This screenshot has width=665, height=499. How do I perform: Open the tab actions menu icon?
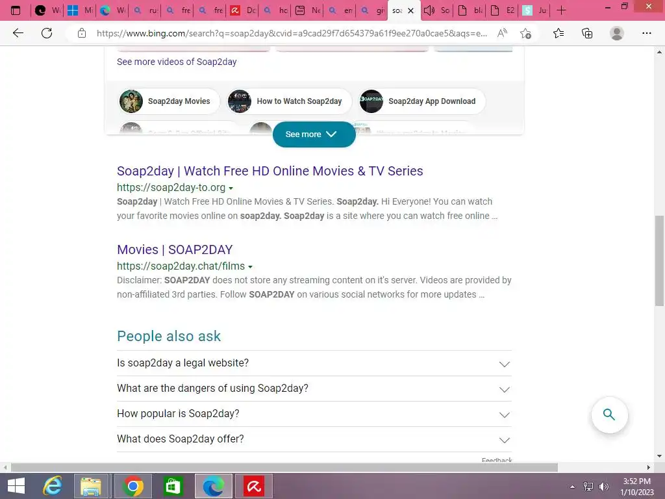click(x=16, y=10)
